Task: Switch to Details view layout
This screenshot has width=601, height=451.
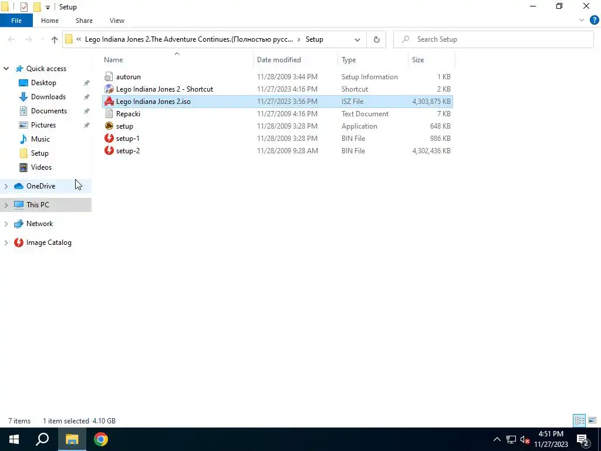Action: coord(579,420)
